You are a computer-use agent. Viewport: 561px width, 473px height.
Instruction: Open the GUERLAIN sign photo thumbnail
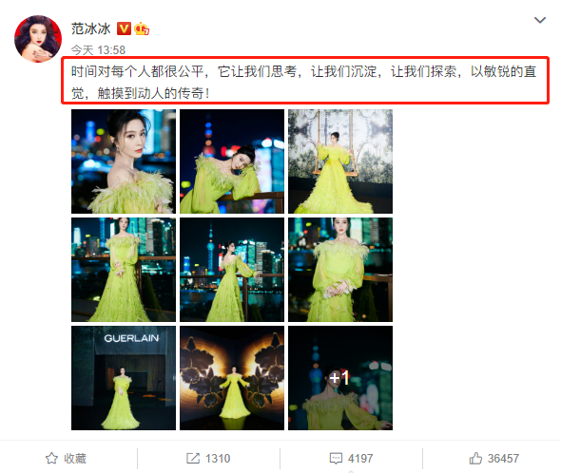pos(124,378)
